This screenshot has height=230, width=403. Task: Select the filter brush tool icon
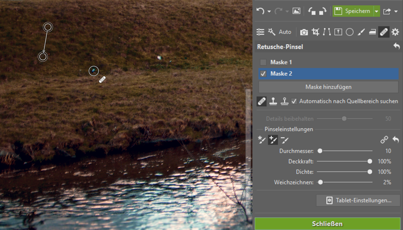(x=361, y=32)
